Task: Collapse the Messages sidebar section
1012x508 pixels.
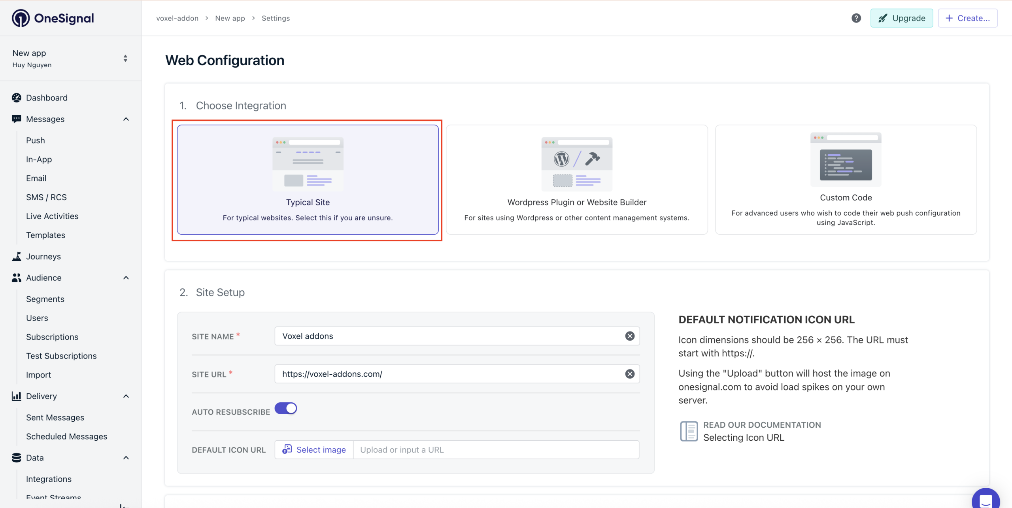Action: pos(126,119)
